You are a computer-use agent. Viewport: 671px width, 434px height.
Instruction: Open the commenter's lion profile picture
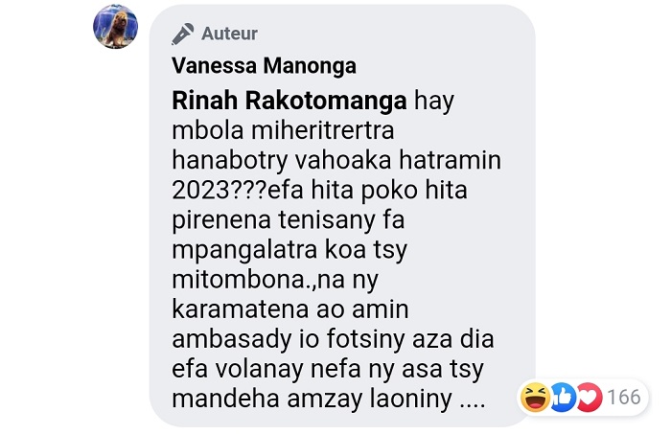(116, 27)
